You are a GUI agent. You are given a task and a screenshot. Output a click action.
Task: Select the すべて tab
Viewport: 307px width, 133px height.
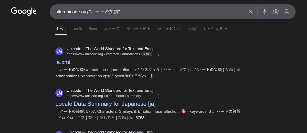click(61, 29)
